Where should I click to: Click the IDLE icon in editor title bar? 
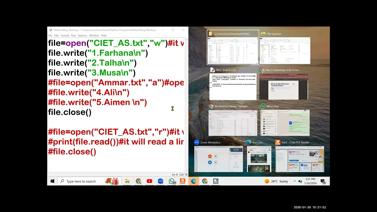pos(50,30)
